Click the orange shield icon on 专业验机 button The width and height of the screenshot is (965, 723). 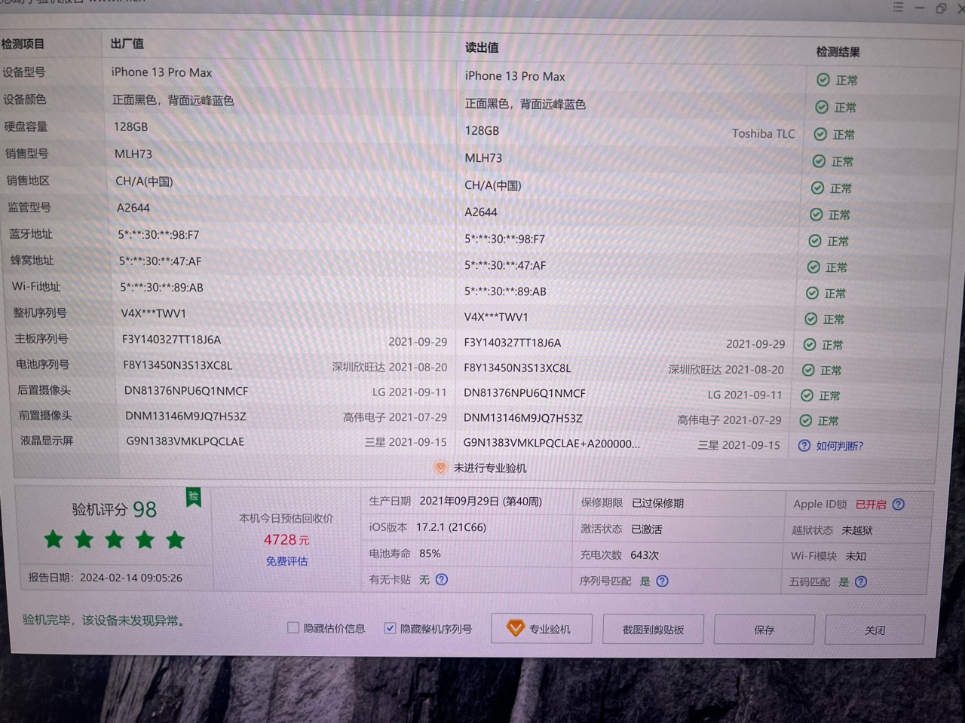[x=516, y=627]
